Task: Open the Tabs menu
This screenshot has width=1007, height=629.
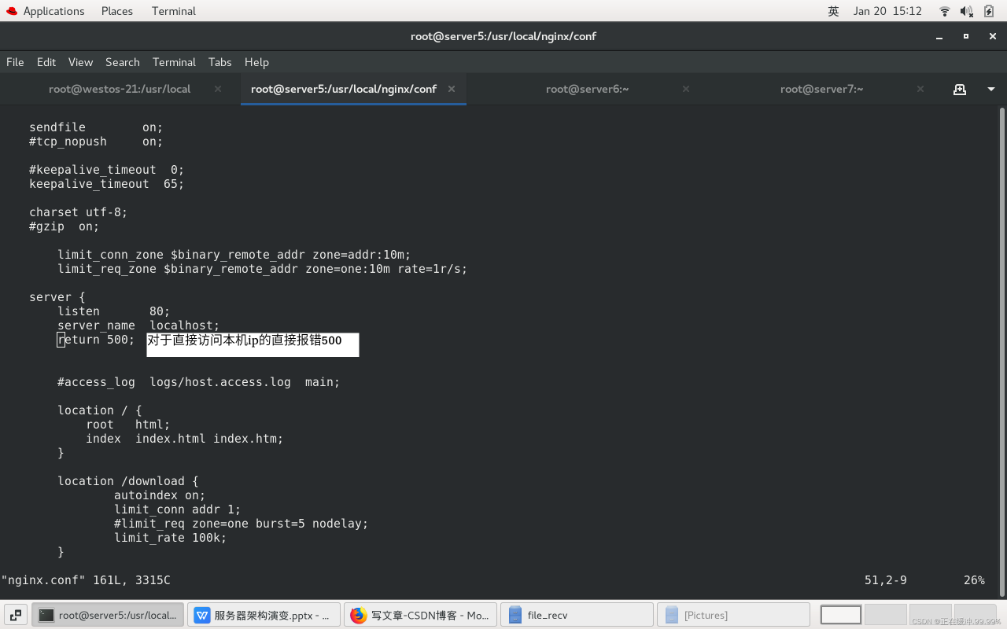Action: [x=220, y=62]
